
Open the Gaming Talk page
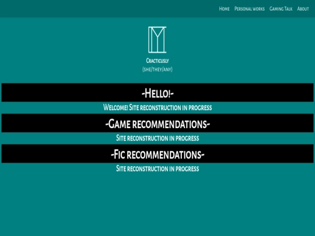click(x=281, y=9)
